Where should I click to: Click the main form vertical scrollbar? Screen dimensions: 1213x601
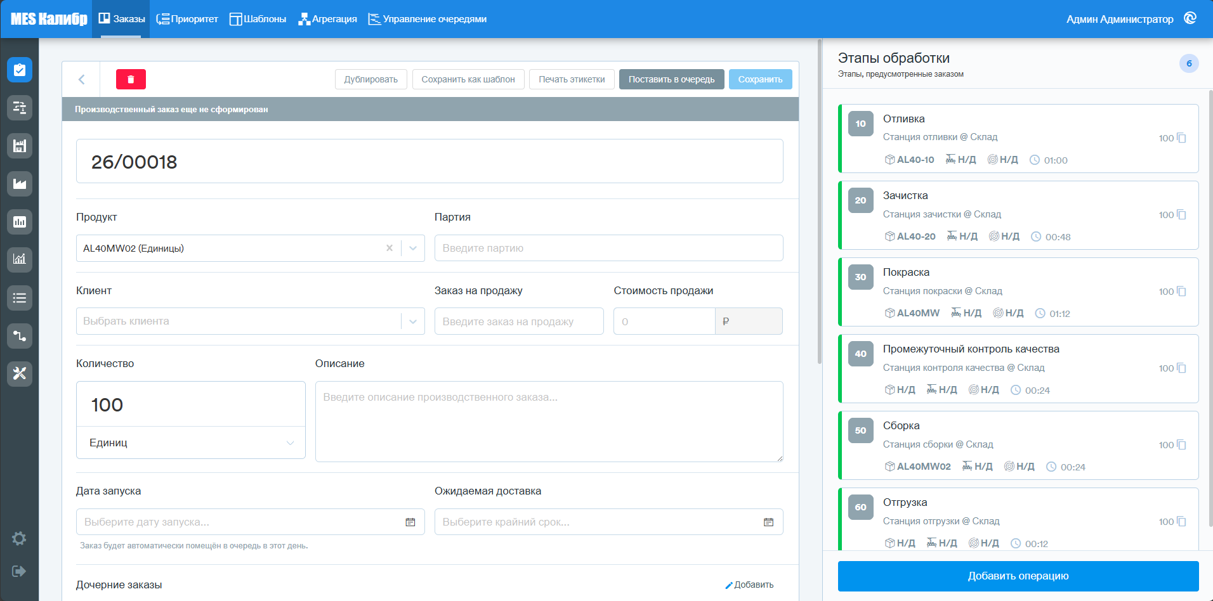pyautogui.click(x=820, y=202)
